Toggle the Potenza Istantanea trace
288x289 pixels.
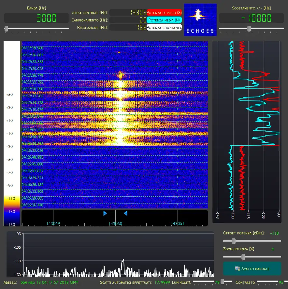click(164, 27)
